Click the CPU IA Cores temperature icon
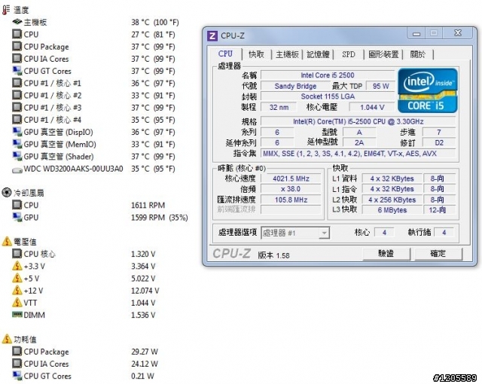 [x=17, y=59]
